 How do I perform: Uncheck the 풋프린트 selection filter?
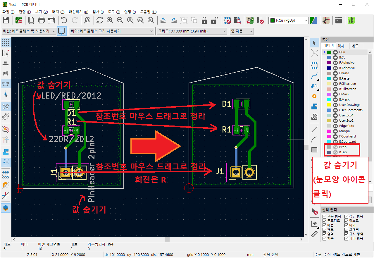tap(324, 221)
